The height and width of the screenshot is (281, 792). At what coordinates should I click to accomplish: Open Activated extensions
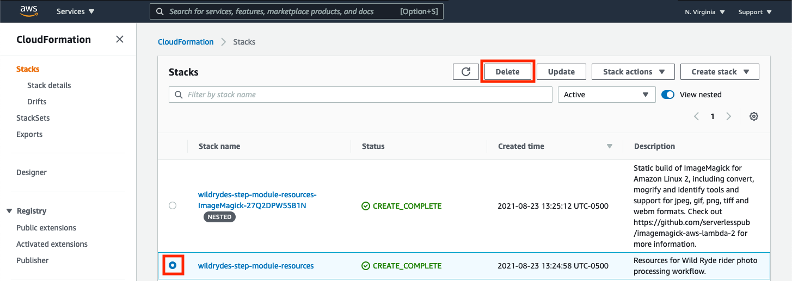pos(52,244)
